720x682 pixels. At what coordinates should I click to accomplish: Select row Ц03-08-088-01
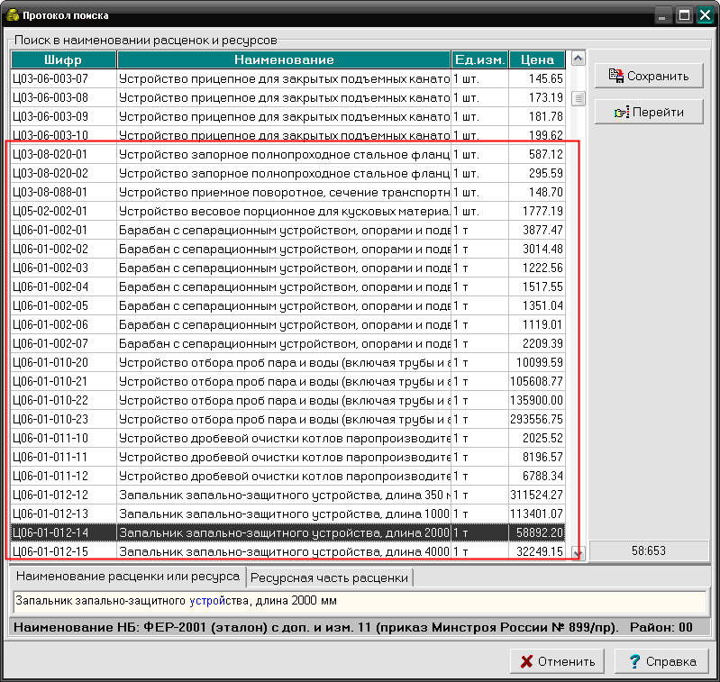tap(287, 192)
